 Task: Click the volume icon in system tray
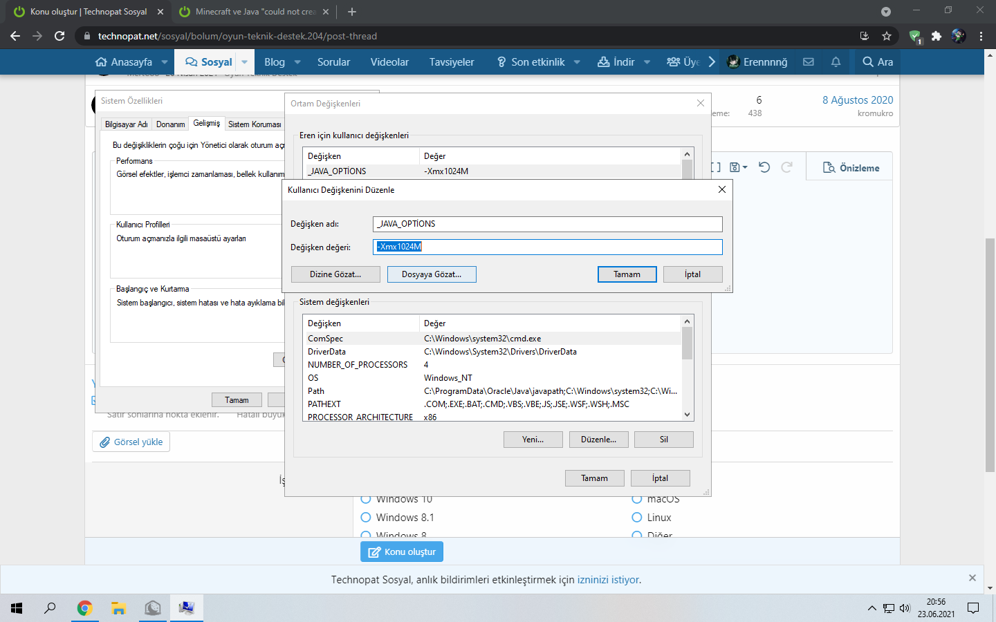click(905, 608)
